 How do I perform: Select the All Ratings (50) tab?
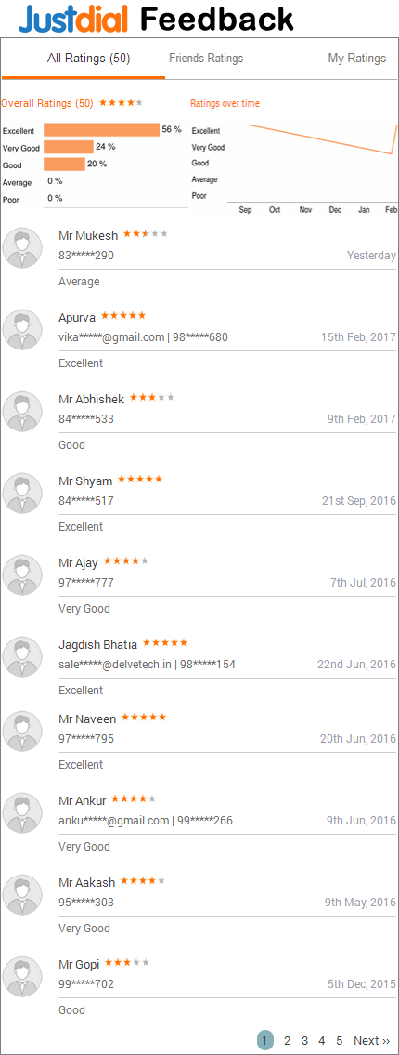89,59
